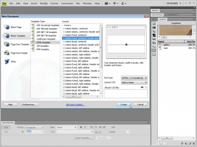The width and height of the screenshot is (197, 147).
Task: Select the main template in Assets
Action: click(x=176, y=48)
